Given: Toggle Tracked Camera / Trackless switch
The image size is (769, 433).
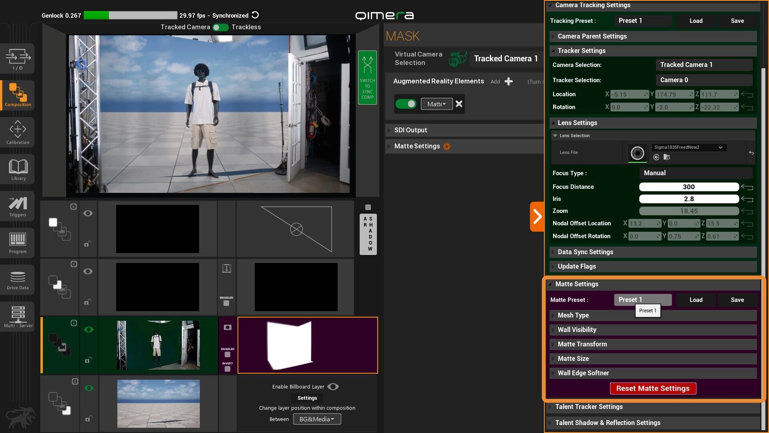Looking at the screenshot, I should click(x=220, y=27).
